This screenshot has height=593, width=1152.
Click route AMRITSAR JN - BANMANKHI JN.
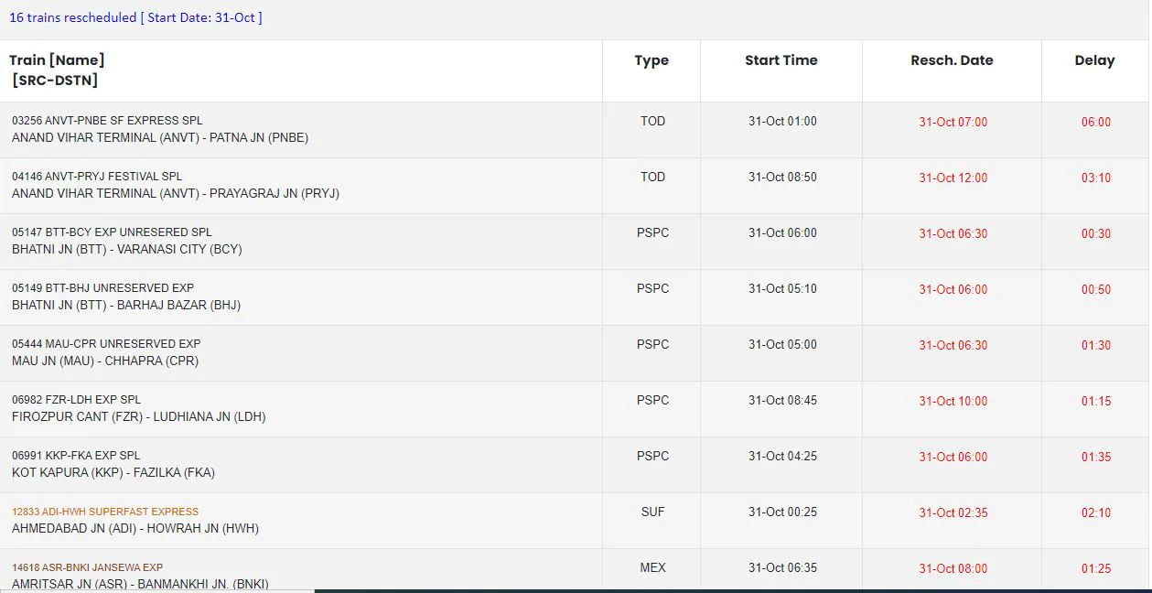pos(140,584)
